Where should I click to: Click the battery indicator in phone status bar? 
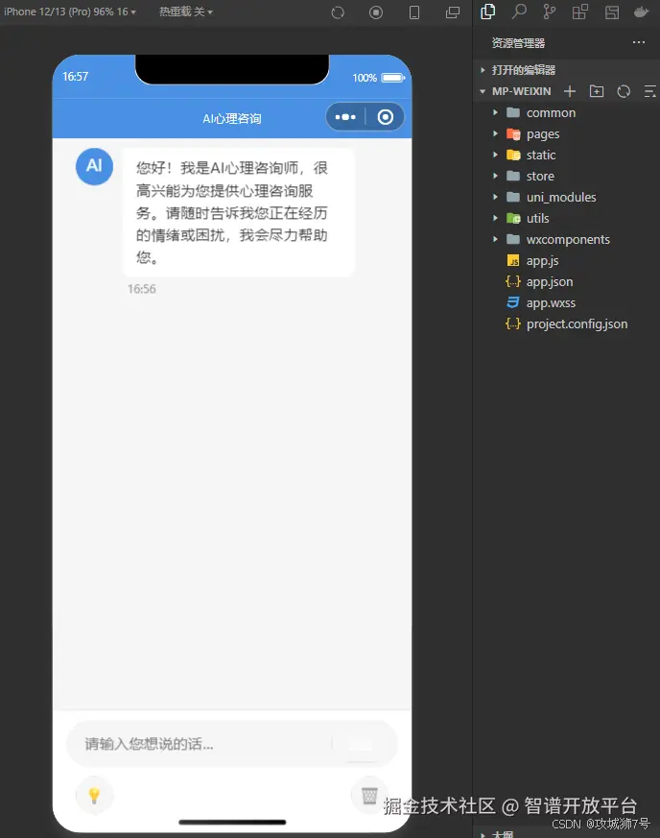[x=393, y=78]
